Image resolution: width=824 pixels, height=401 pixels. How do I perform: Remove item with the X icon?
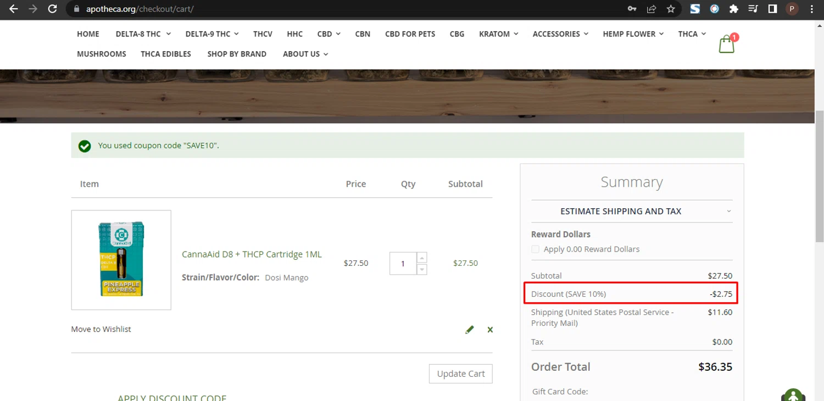point(490,330)
